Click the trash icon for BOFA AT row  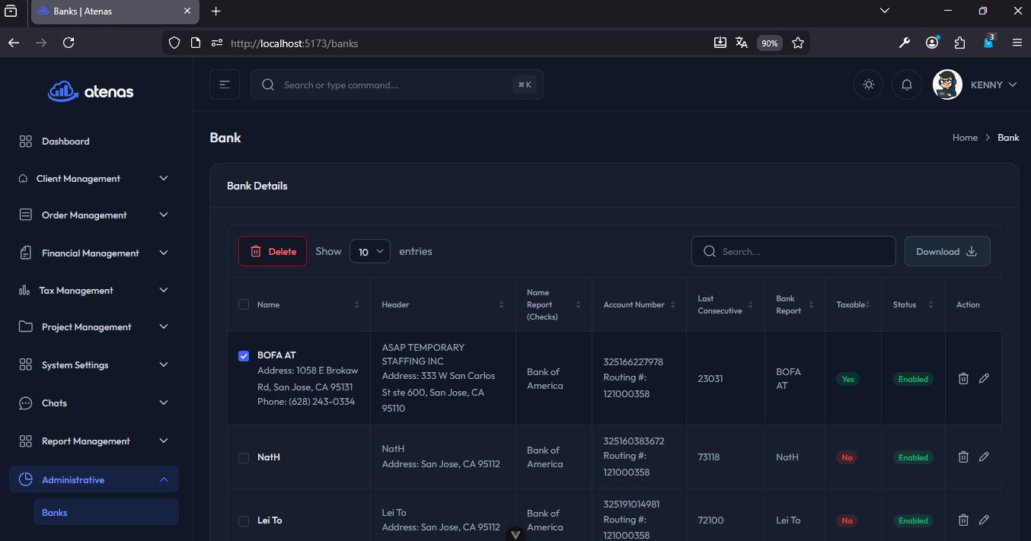pyautogui.click(x=963, y=378)
